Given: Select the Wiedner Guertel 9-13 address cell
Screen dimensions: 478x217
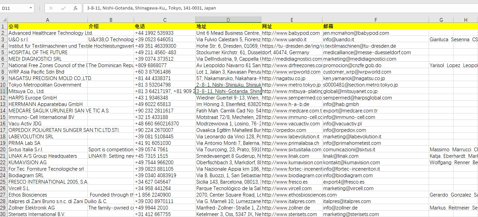Looking at the screenshot, I should [x=228, y=97].
